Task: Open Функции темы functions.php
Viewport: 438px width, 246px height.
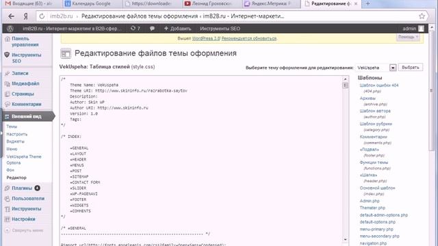Action: tap(374, 163)
